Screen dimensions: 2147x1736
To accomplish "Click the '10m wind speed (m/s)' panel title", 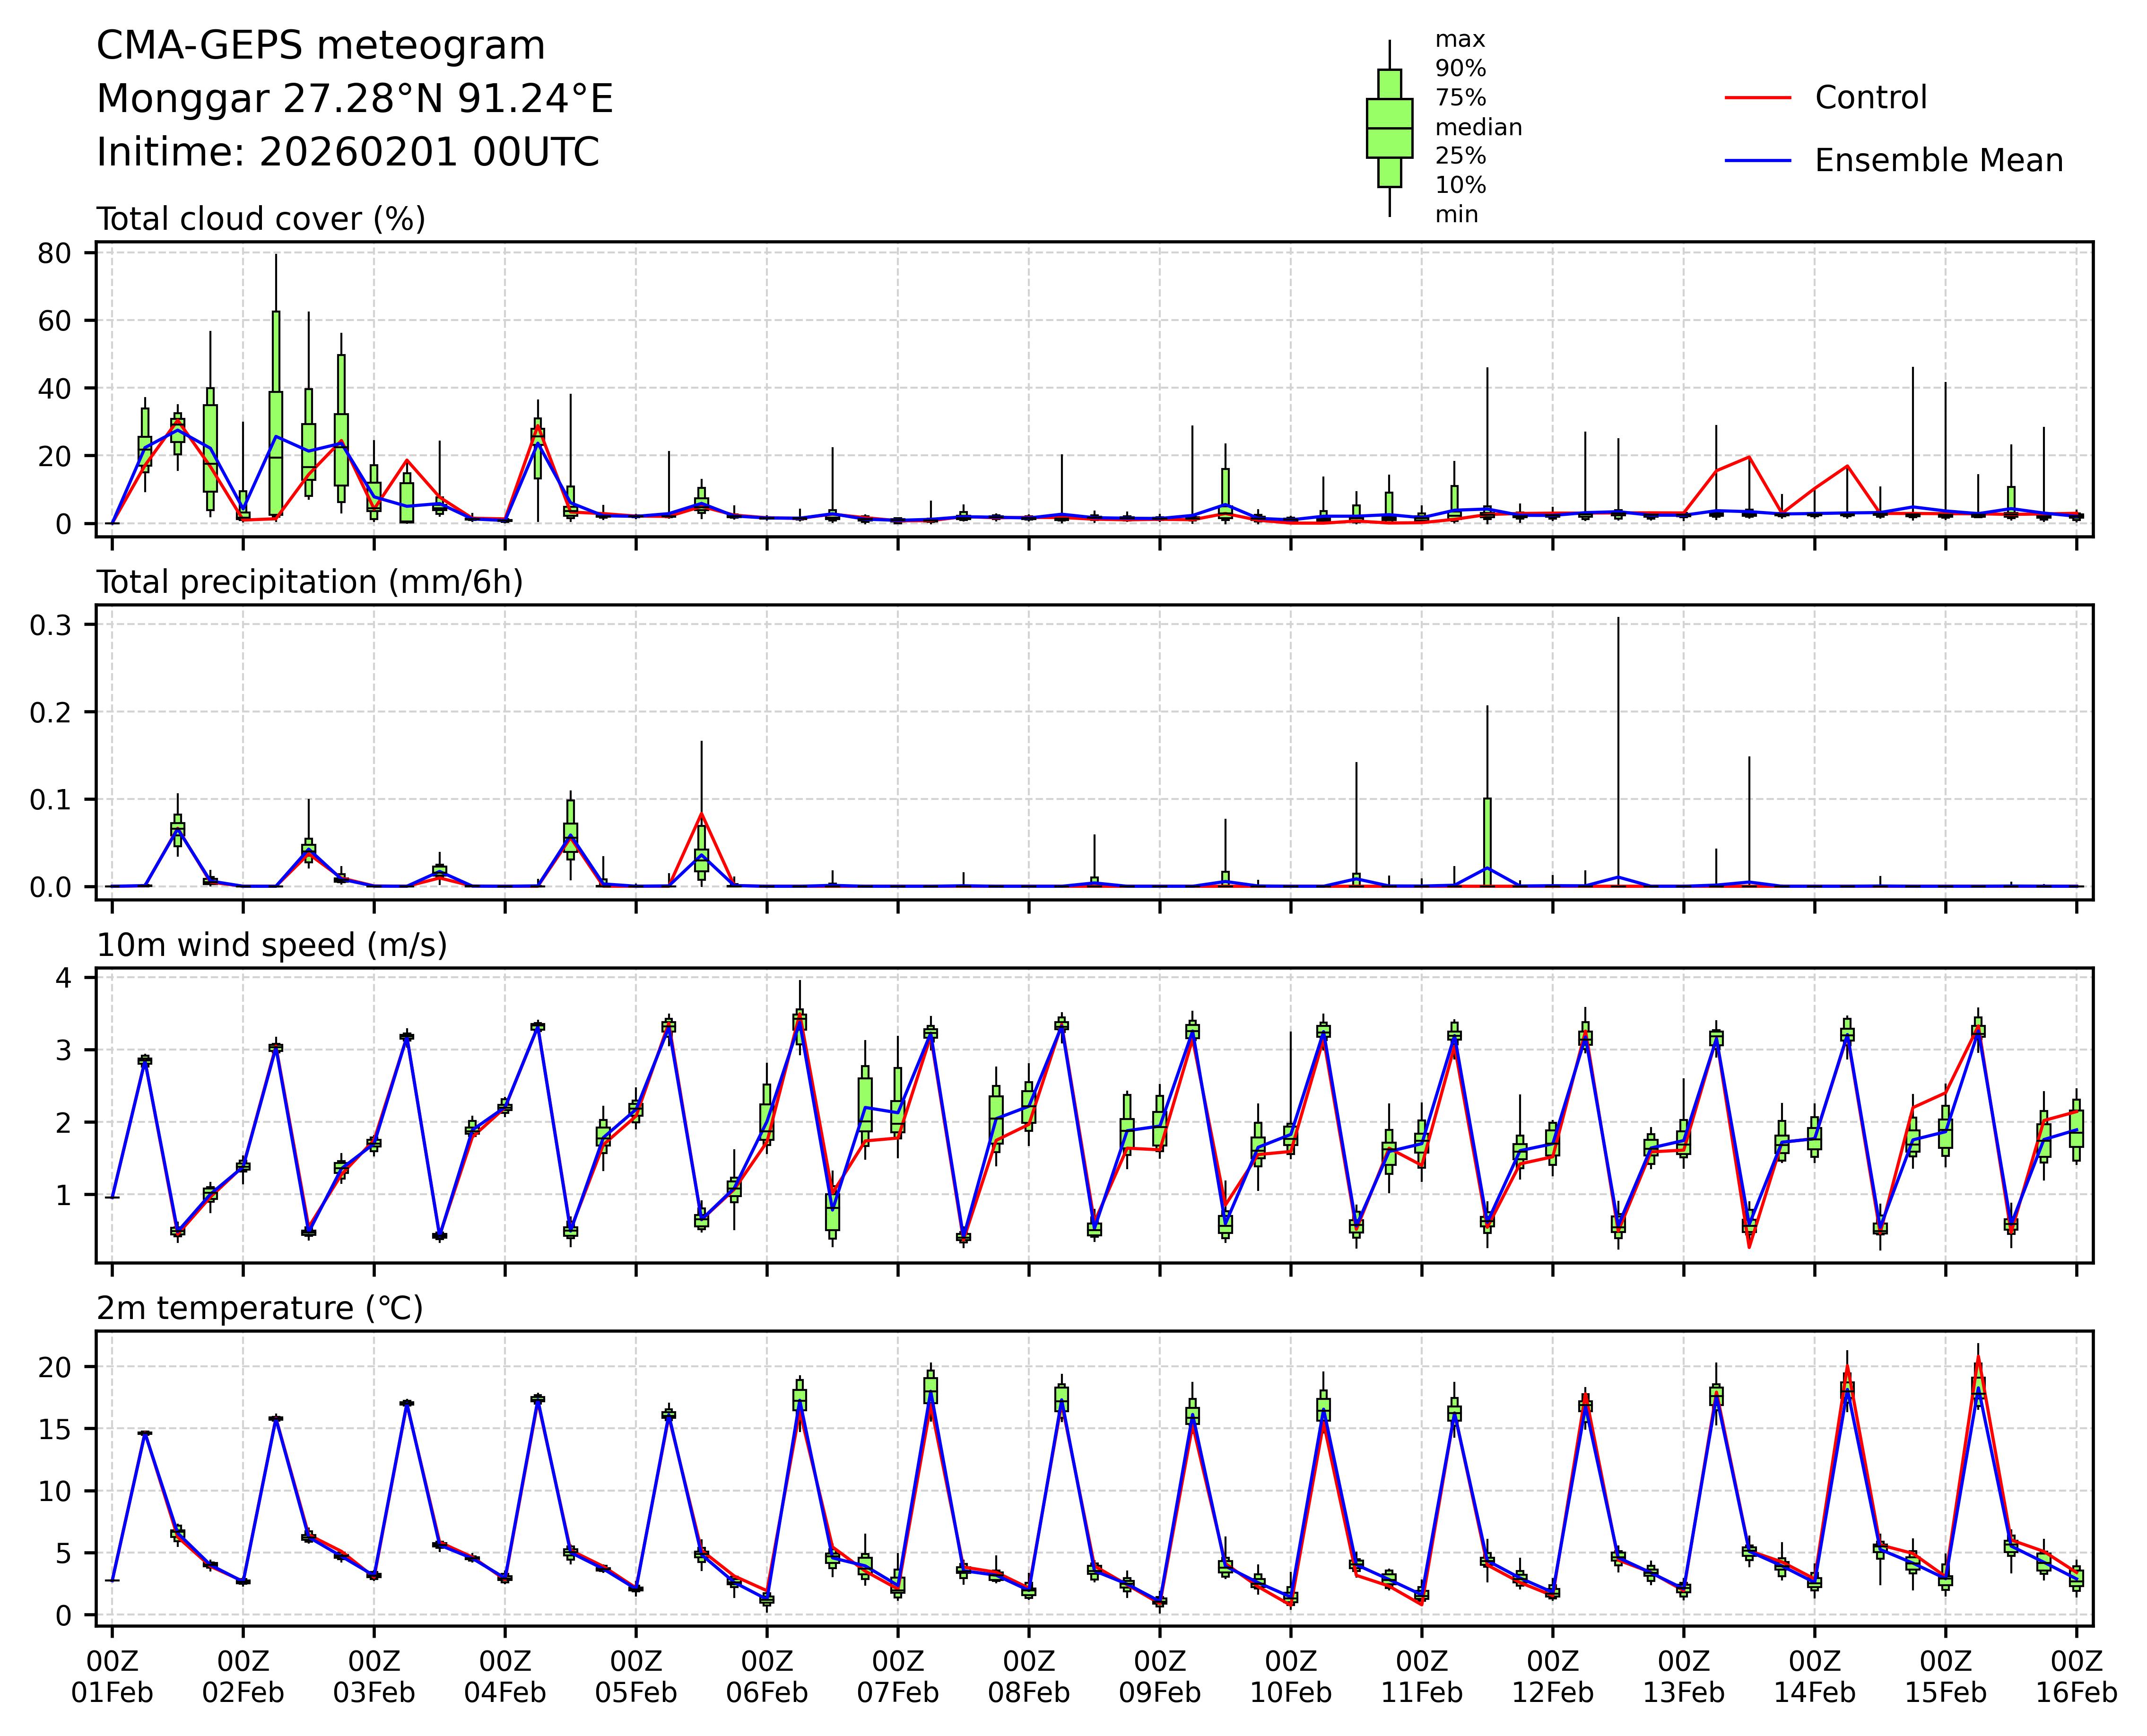I will [x=271, y=945].
